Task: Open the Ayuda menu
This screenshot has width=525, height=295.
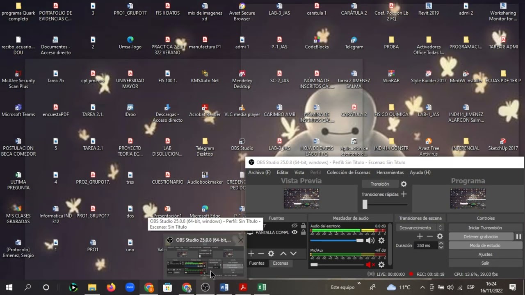Action: pyautogui.click(x=420, y=172)
